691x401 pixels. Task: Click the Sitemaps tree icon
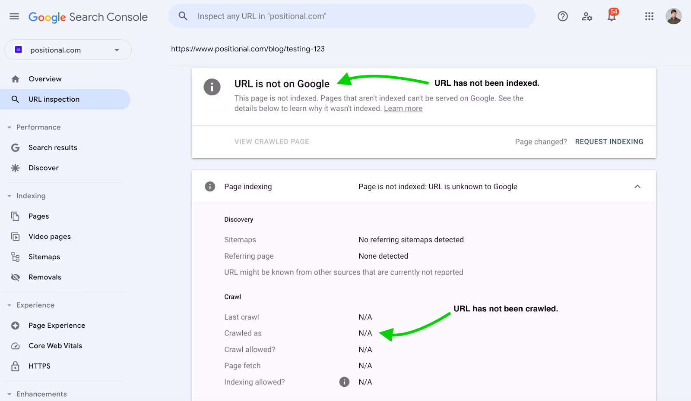point(16,257)
